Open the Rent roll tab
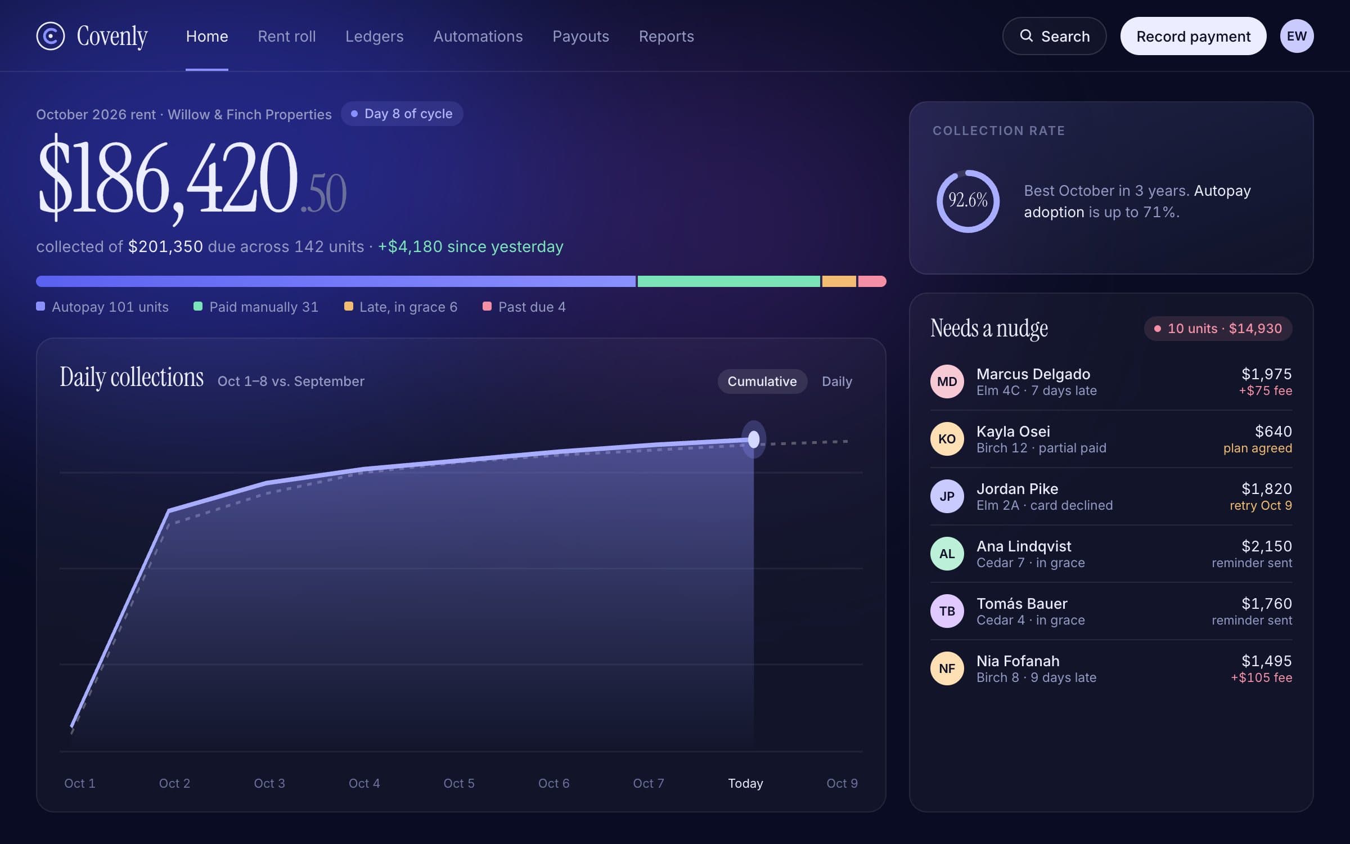The height and width of the screenshot is (844, 1350). point(287,37)
